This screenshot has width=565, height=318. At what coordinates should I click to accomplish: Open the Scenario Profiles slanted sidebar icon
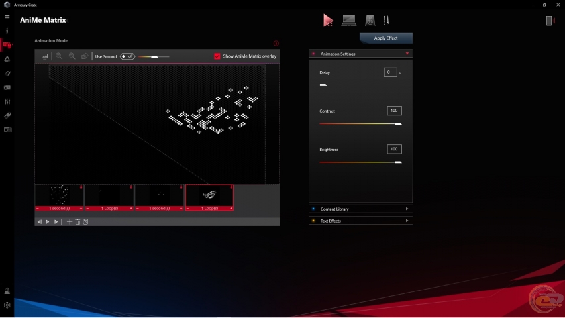7,73
